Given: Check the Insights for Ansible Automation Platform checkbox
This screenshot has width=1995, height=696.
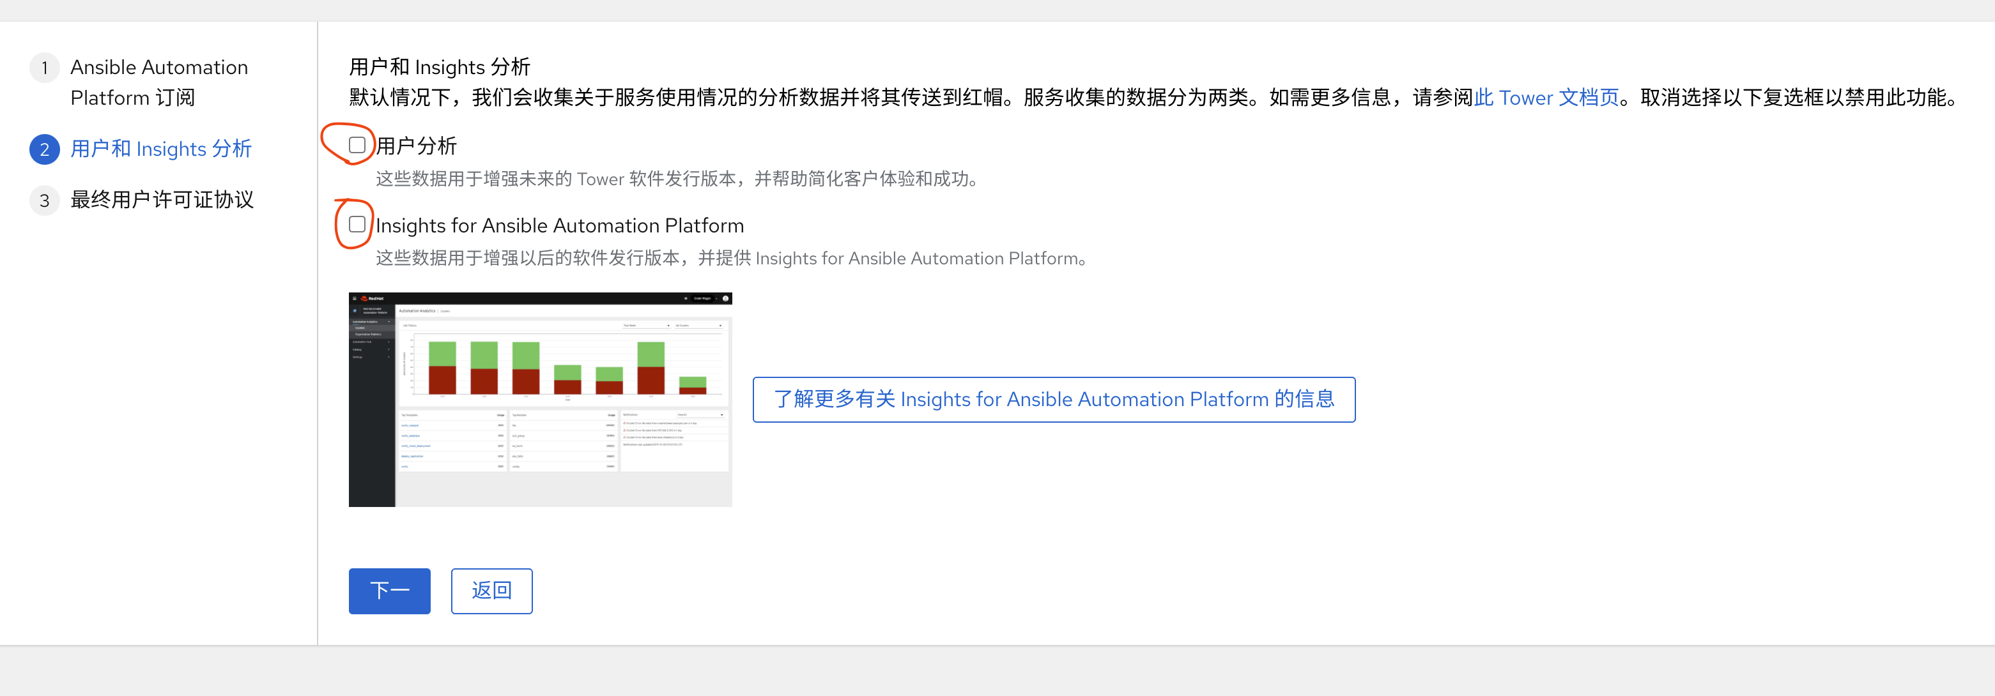Looking at the screenshot, I should pyautogui.click(x=357, y=225).
